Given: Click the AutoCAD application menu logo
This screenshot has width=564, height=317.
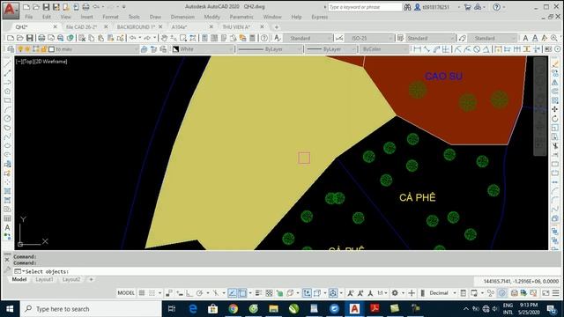Looking at the screenshot, I should point(11,10).
